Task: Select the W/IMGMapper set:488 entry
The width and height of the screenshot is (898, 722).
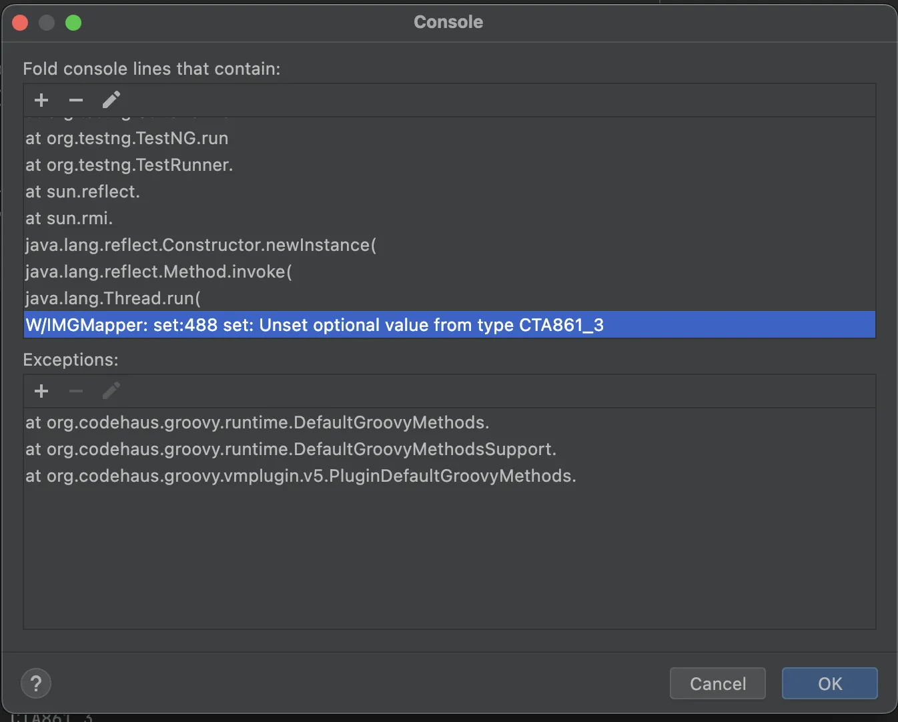Action: [x=314, y=325]
